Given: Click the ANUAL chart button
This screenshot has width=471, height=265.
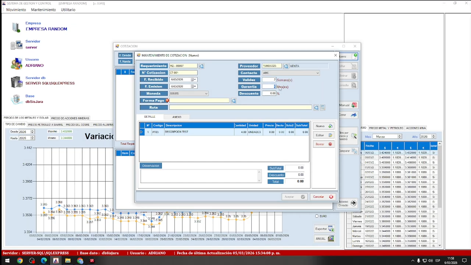Looking at the screenshot, I should coord(324,239).
